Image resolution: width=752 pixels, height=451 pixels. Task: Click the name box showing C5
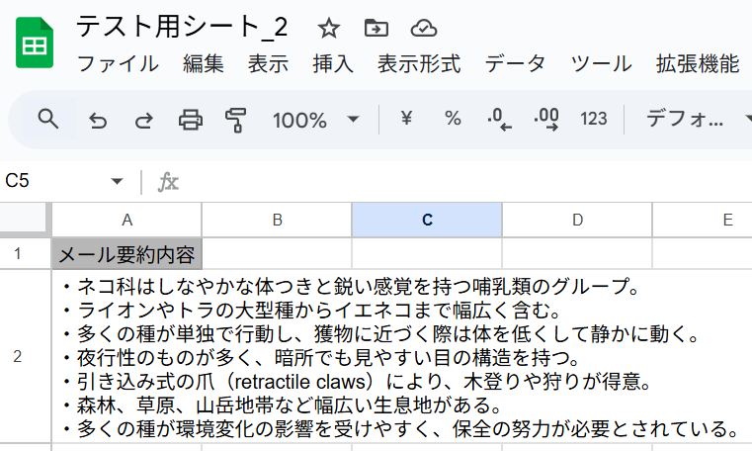click(x=17, y=181)
